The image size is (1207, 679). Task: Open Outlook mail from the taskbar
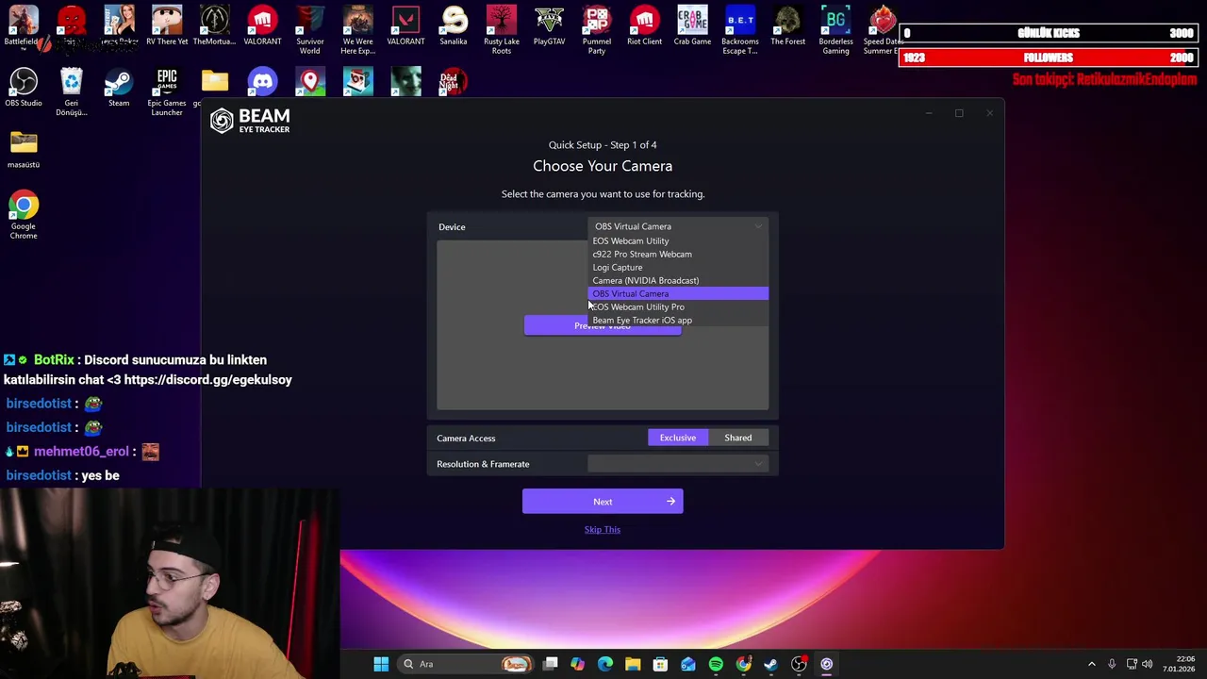point(688,664)
